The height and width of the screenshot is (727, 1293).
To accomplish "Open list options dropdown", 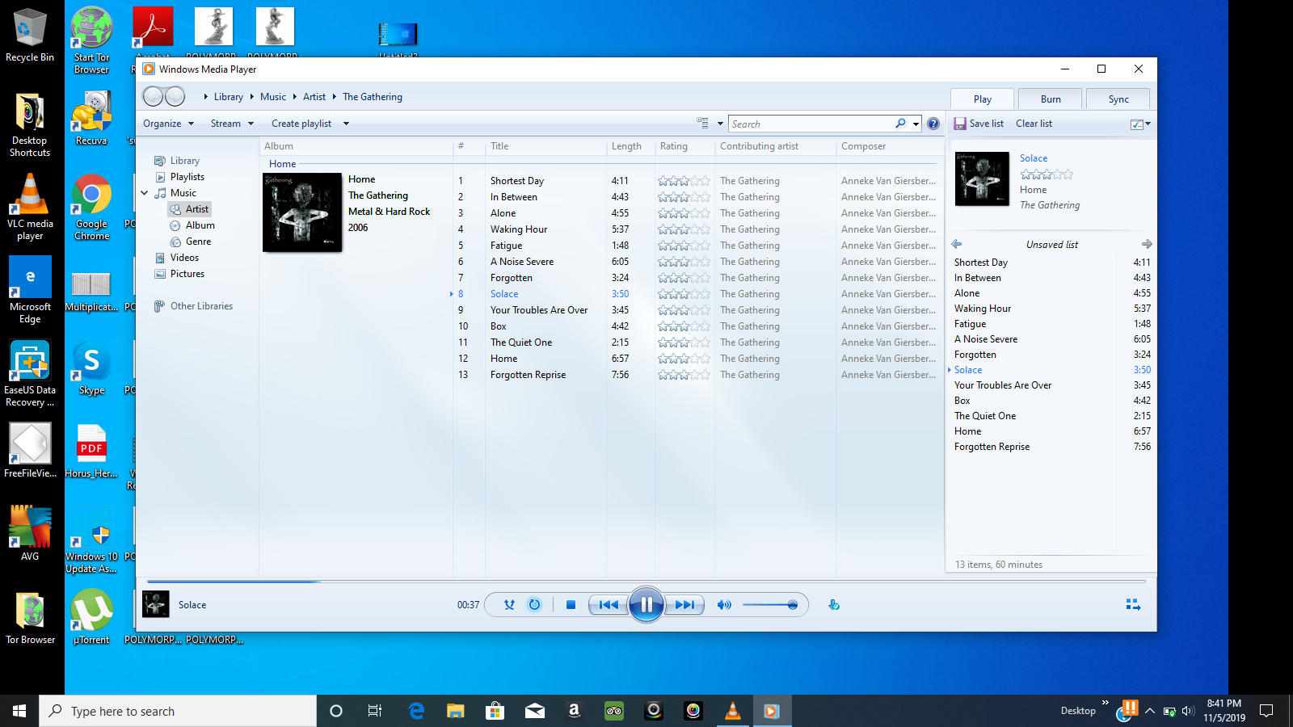I will [x=1140, y=124].
